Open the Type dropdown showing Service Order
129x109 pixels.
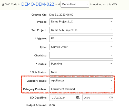point(81,47)
